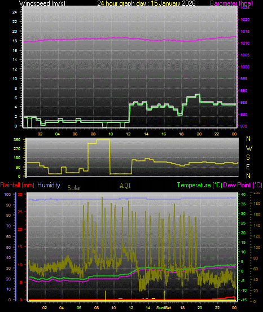Click the "S" compass letter beside direction graph
The height and width of the screenshot is (312, 263).
(x=248, y=157)
